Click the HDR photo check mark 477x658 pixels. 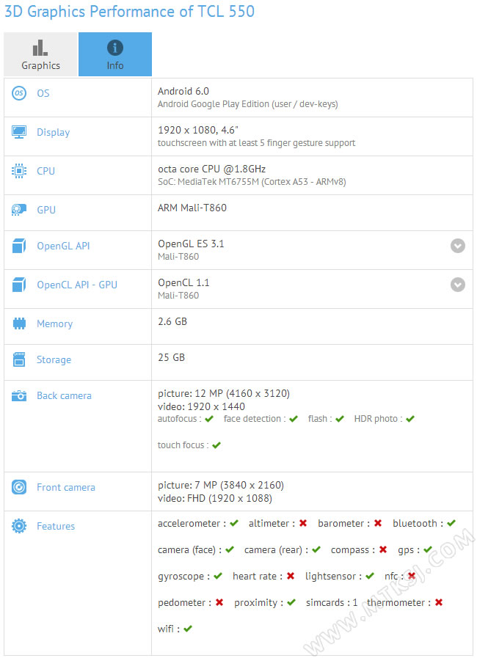[x=410, y=419]
